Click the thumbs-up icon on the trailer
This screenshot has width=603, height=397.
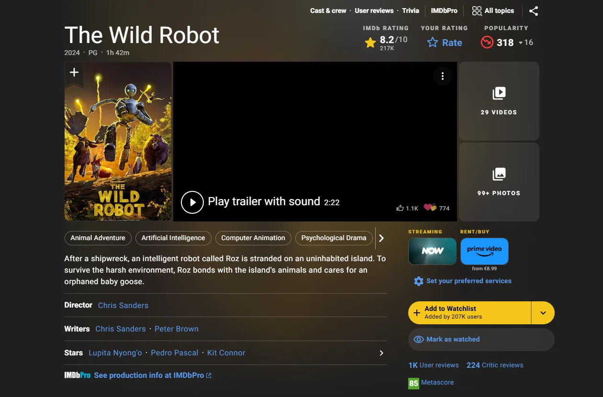click(400, 208)
